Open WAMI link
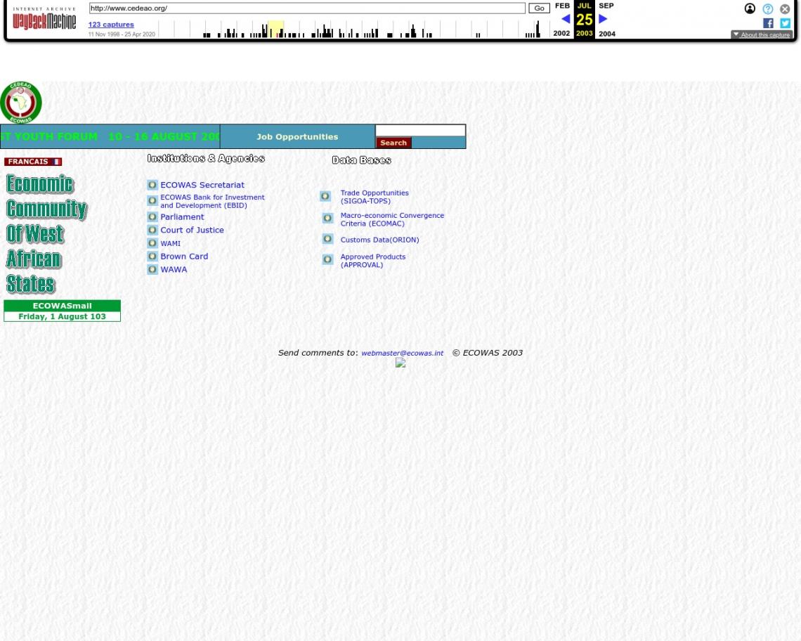 (x=170, y=243)
